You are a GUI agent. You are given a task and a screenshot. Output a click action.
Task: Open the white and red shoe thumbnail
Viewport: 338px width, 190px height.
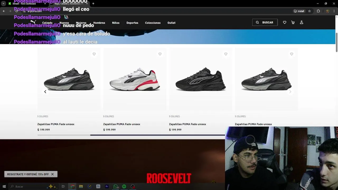tap(135, 79)
